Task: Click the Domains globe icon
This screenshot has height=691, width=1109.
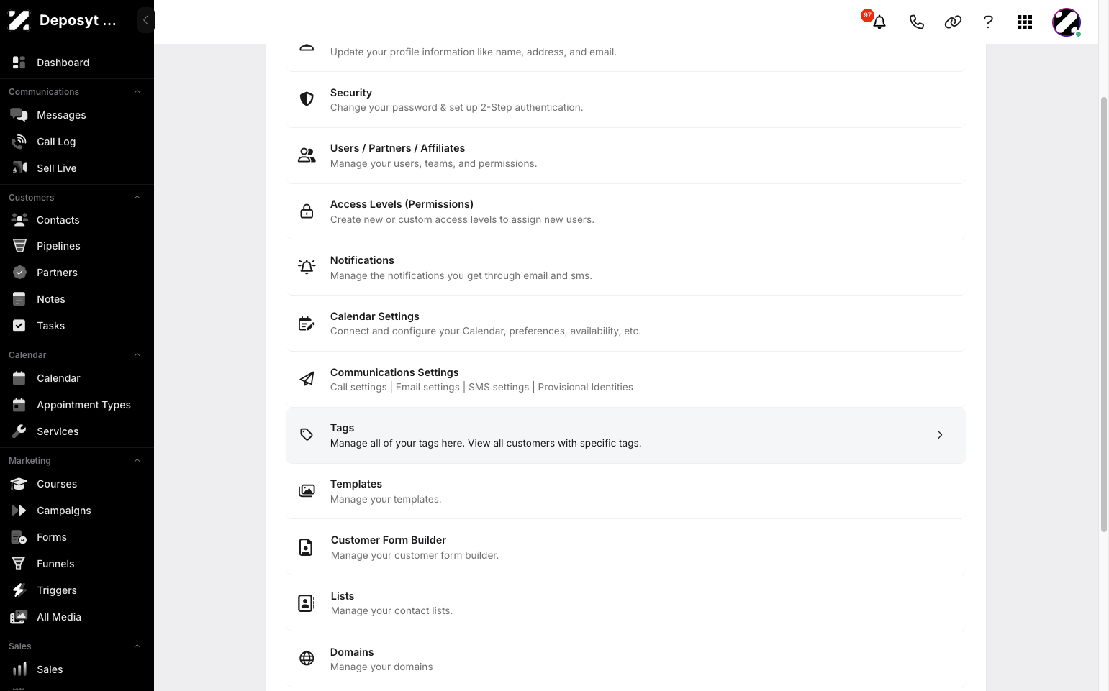Action: click(x=307, y=658)
